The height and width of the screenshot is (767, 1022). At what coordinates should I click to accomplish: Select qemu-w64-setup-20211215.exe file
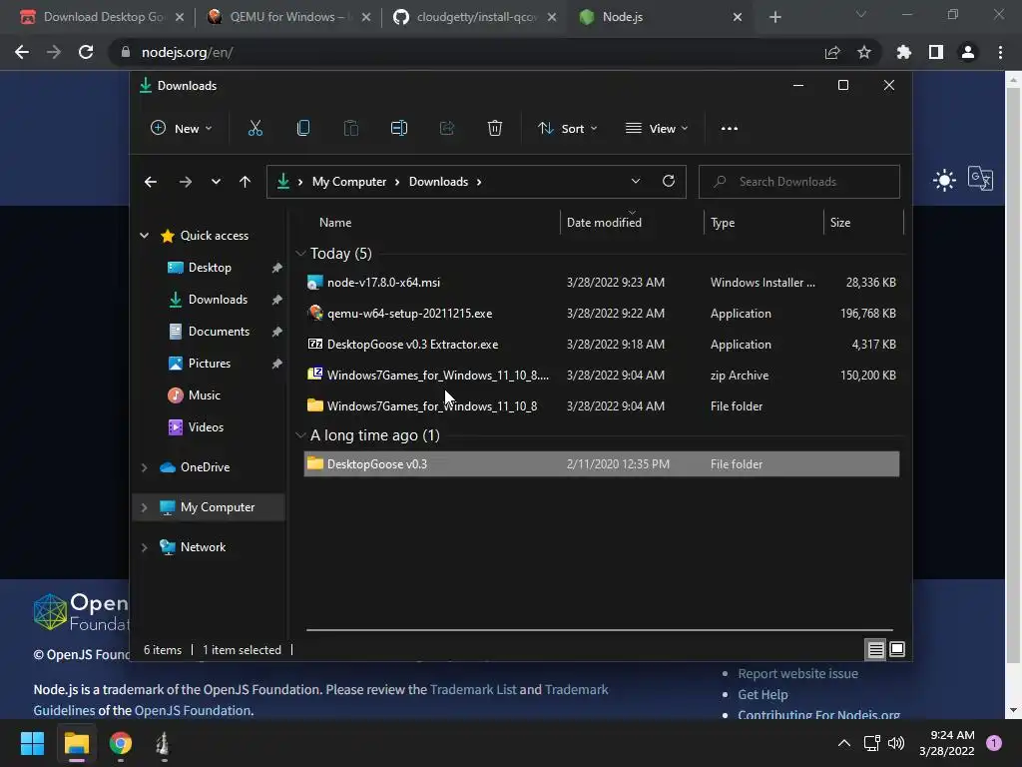(x=602, y=314)
